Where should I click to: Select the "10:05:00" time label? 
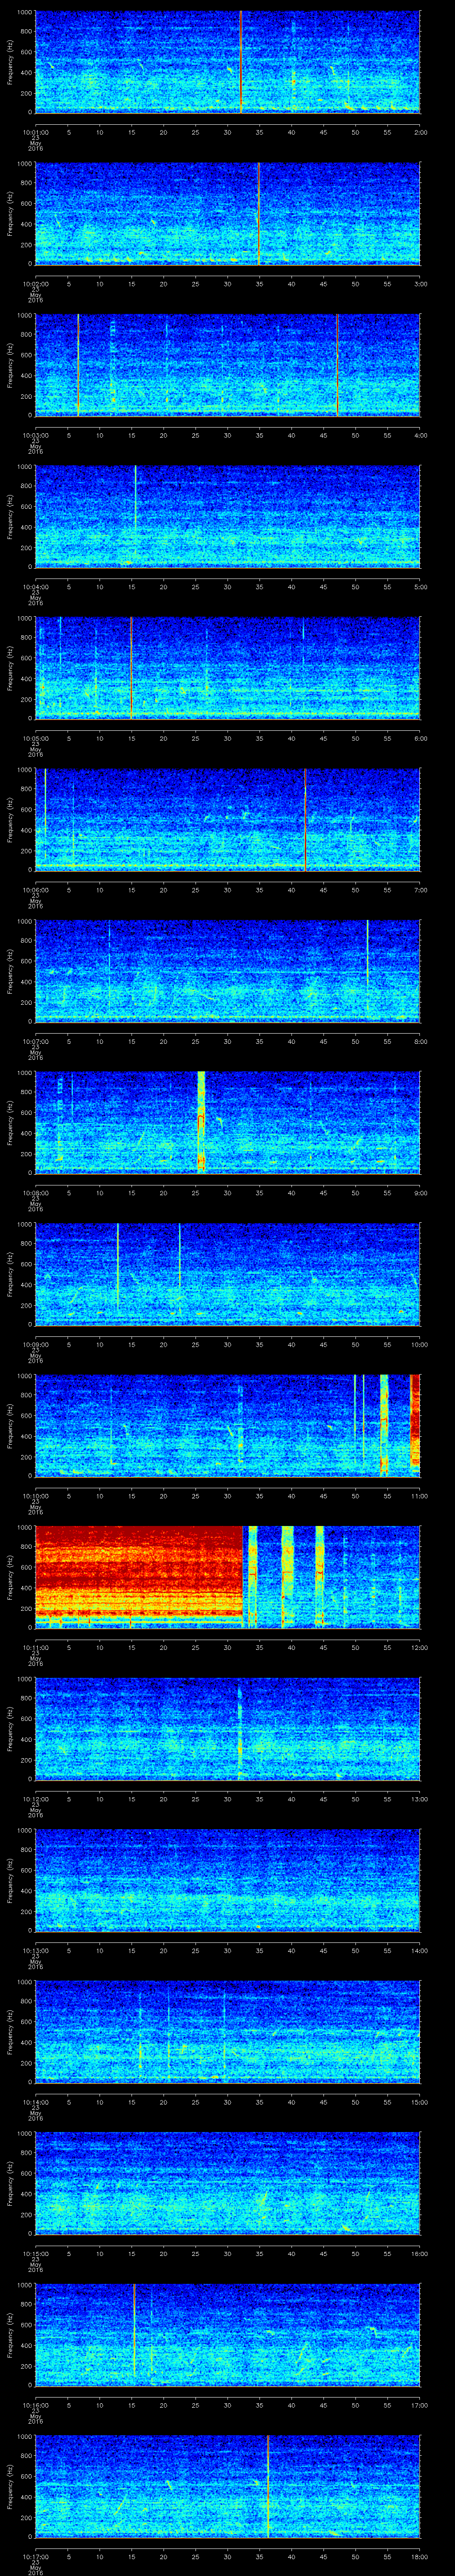tap(36, 738)
